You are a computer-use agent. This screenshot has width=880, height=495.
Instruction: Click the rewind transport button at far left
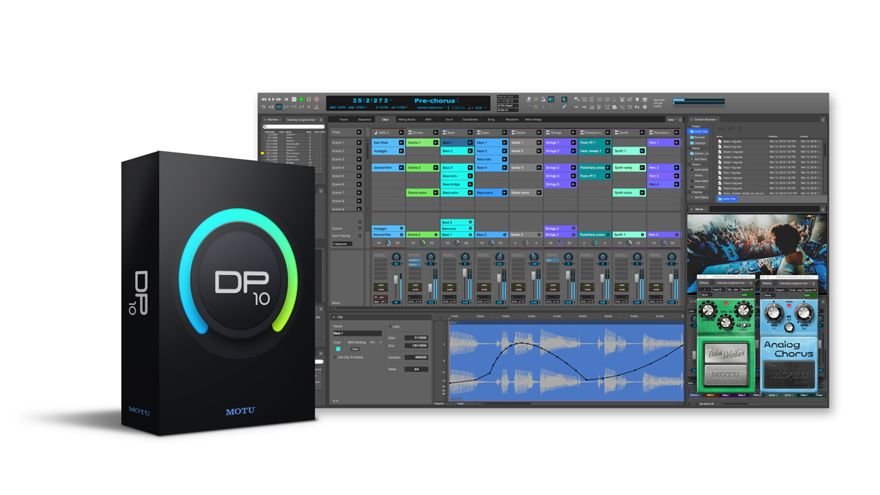[x=263, y=99]
